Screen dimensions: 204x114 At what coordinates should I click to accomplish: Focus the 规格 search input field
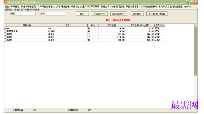pos(55,14)
